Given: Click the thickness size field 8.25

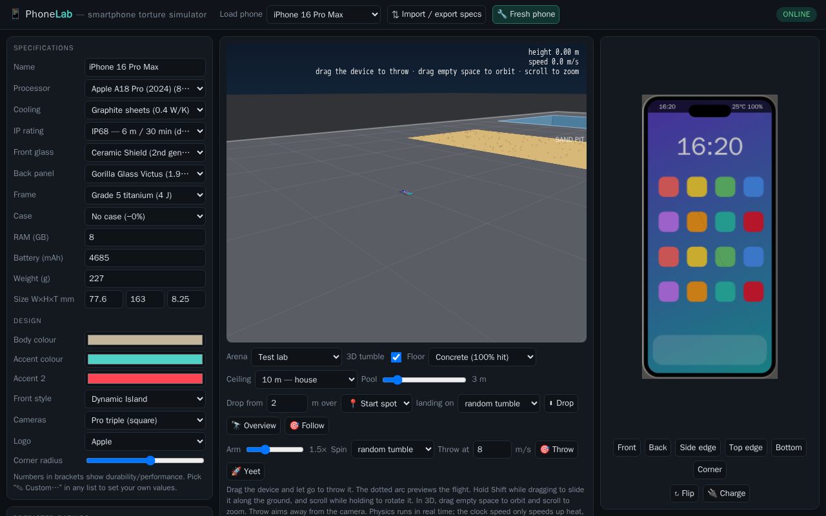Looking at the screenshot, I should coord(186,299).
